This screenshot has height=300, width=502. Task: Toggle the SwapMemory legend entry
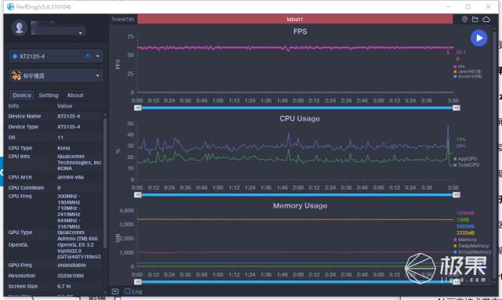point(471,246)
